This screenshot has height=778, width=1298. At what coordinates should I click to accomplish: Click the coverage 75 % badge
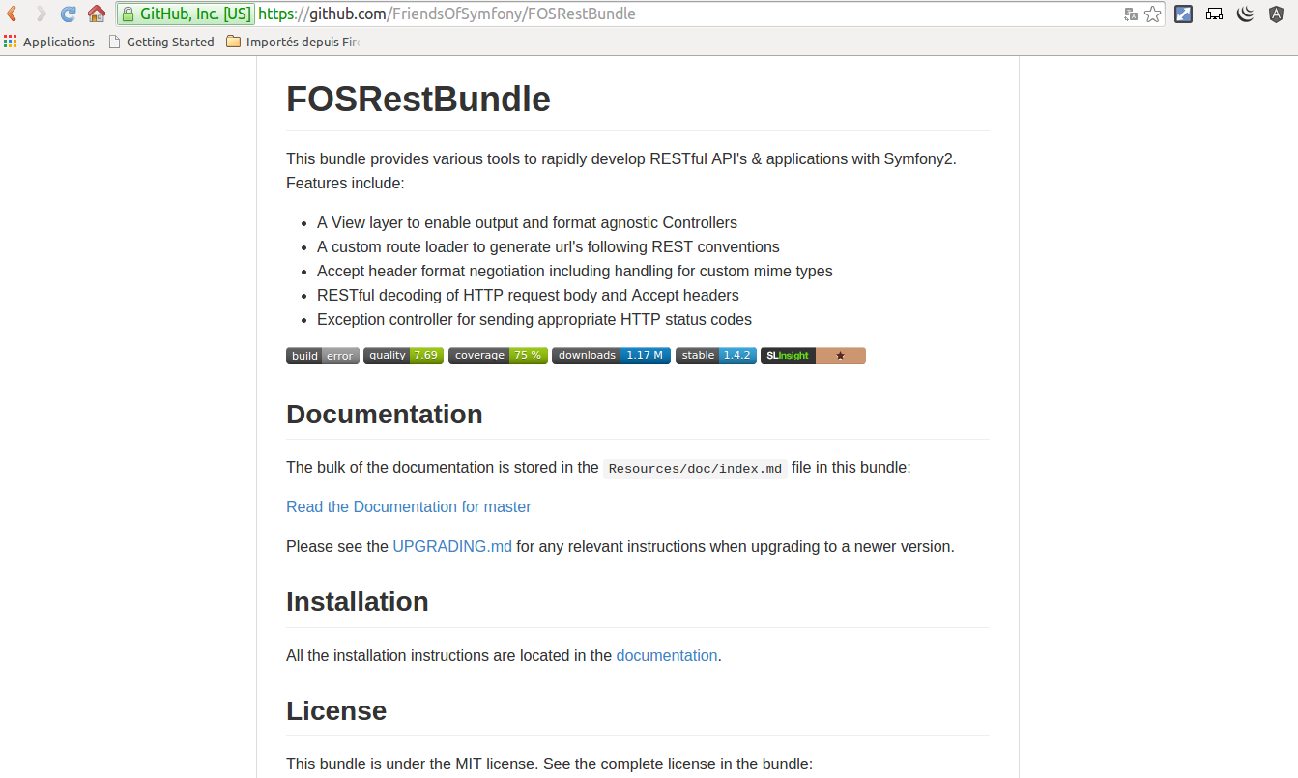(x=498, y=356)
